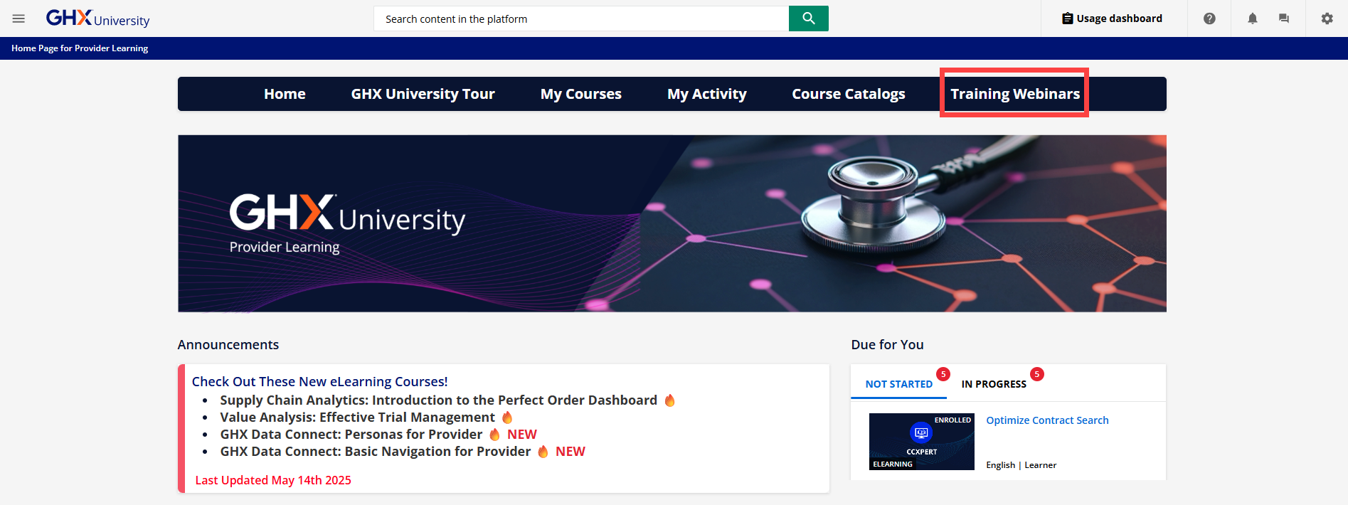Viewport: 1348px width, 505px height.
Task: Switch to the Not Started tab
Action: (898, 384)
